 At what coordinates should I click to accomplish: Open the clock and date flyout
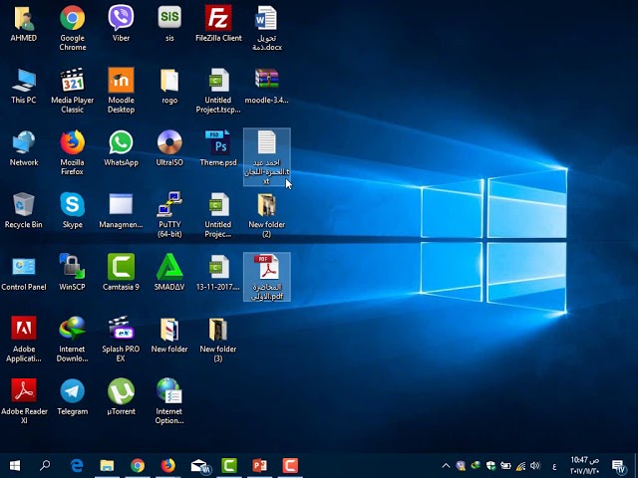coord(585,466)
